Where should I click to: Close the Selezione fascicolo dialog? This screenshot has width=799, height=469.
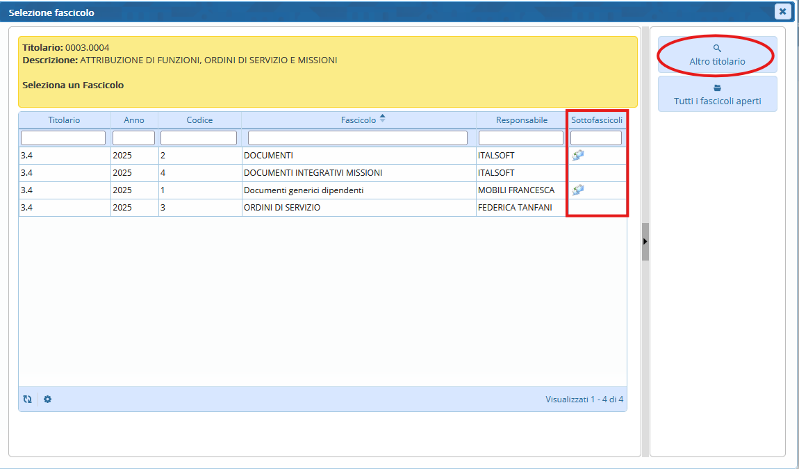pyautogui.click(x=782, y=12)
